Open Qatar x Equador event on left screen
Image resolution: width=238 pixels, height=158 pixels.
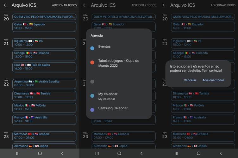44,27
